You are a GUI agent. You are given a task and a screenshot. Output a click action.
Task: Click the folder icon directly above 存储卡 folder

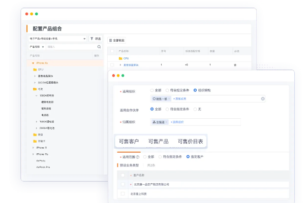tap(35, 134)
